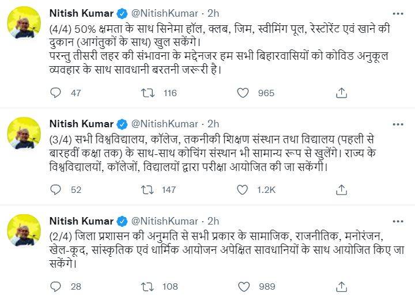This screenshot has height=300, width=415.
Task: Retweet the (2/4) district administration tweet
Action: [x=147, y=287]
